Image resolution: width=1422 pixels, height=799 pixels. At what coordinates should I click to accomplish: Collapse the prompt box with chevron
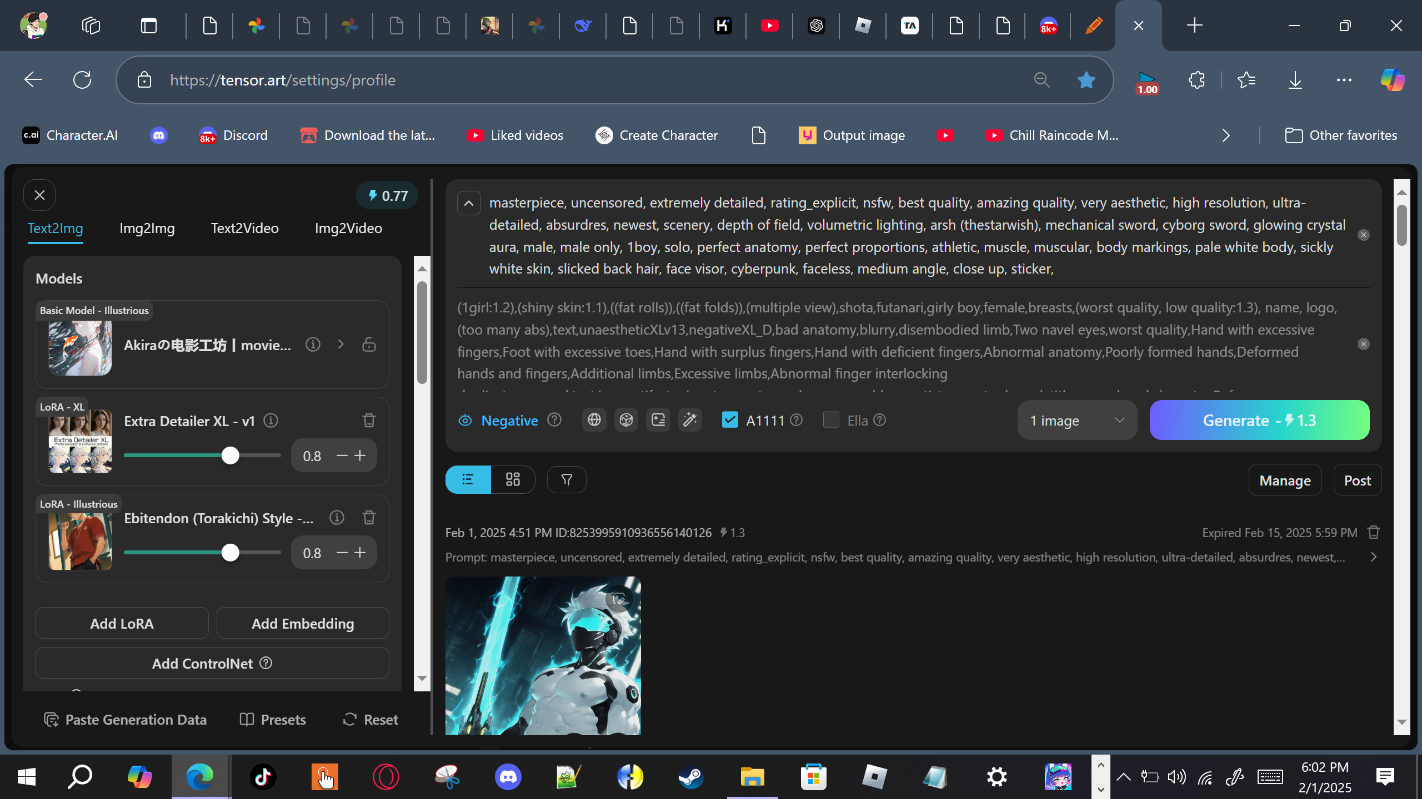pos(469,203)
